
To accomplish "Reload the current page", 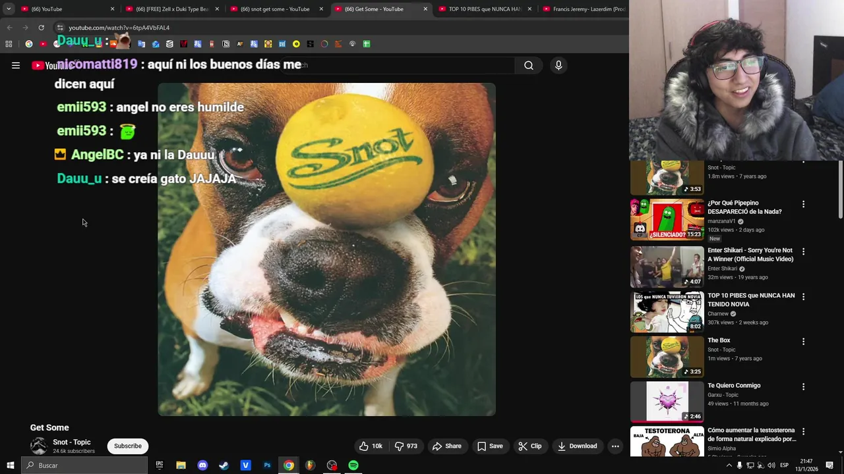I will (41, 28).
